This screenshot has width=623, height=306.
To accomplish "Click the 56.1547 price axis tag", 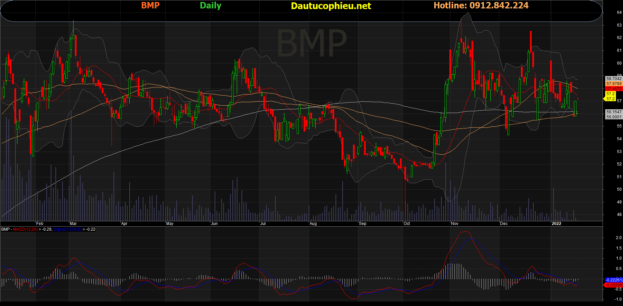I will pyautogui.click(x=614, y=112).
